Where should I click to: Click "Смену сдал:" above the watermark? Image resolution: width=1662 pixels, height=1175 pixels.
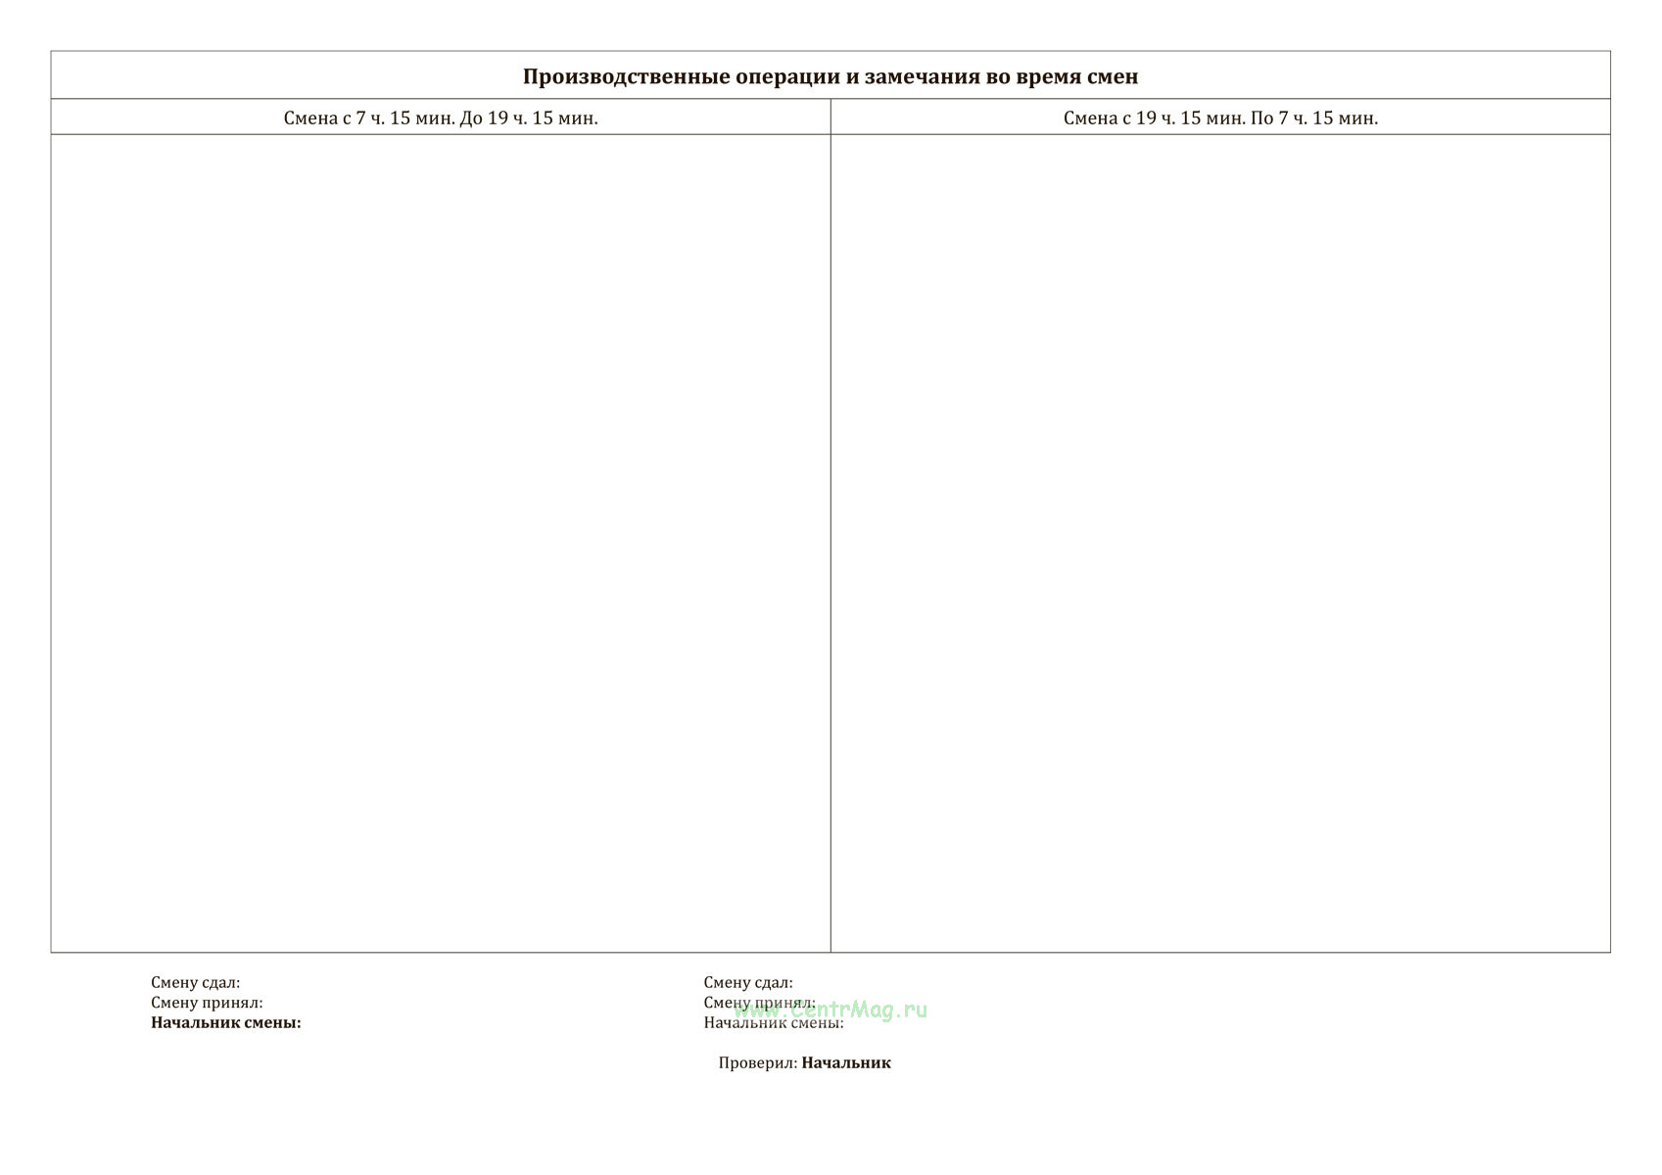coord(747,982)
